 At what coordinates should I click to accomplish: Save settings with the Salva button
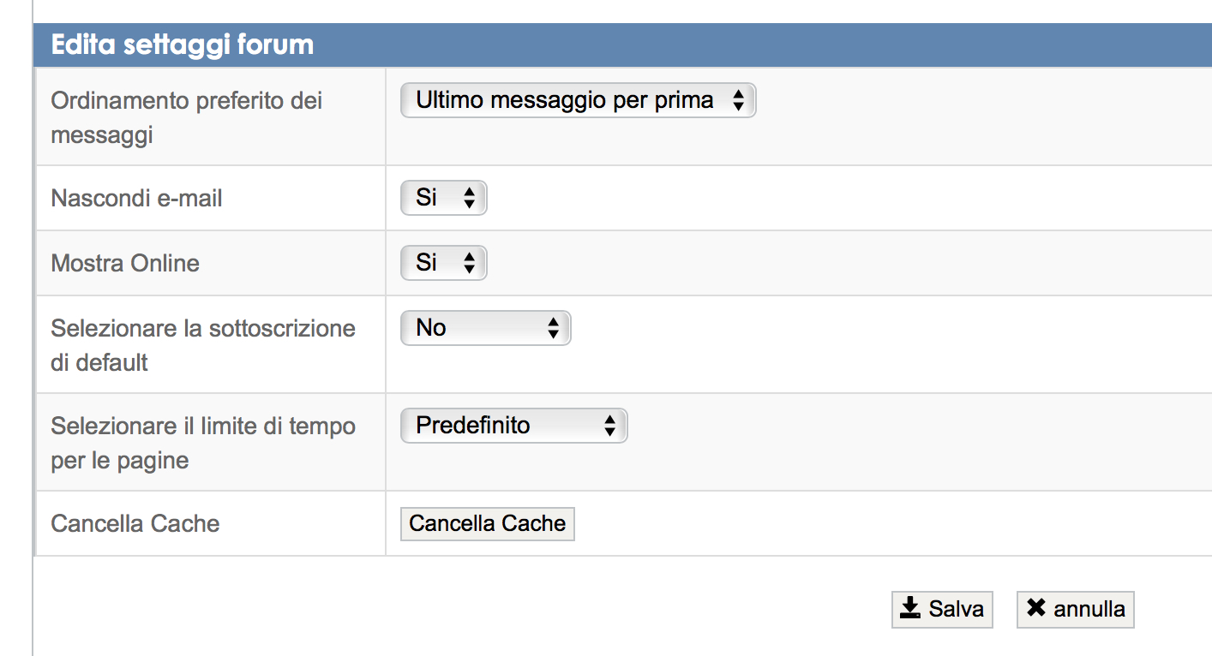pos(942,609)
